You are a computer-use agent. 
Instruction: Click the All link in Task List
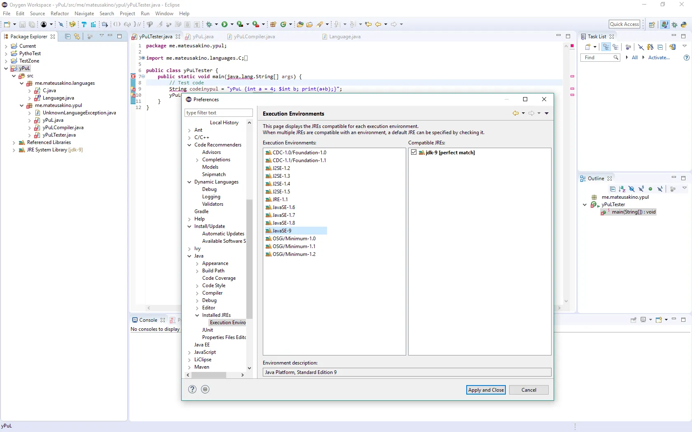pyautogui.click(x=635, y=58)
